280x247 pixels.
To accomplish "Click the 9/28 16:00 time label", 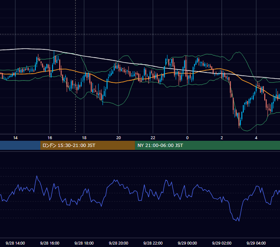I will point(50,243).
